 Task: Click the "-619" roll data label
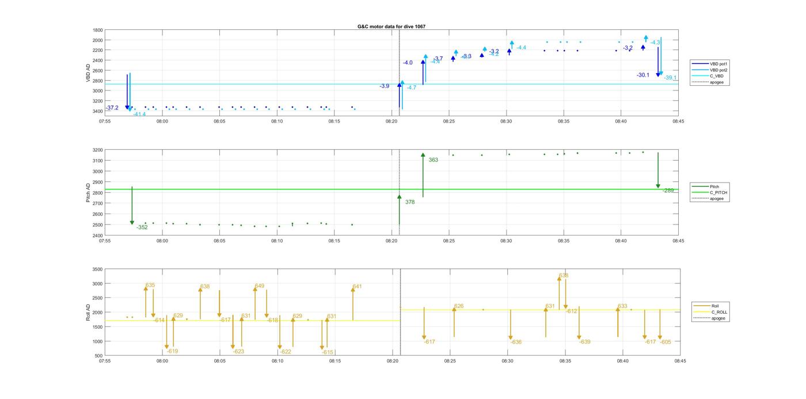173,351
